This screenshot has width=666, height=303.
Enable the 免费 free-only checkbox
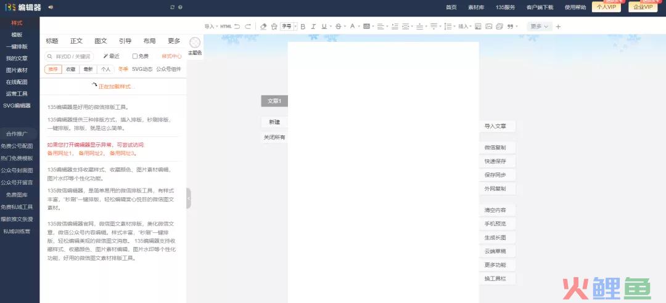click(134, 56)
